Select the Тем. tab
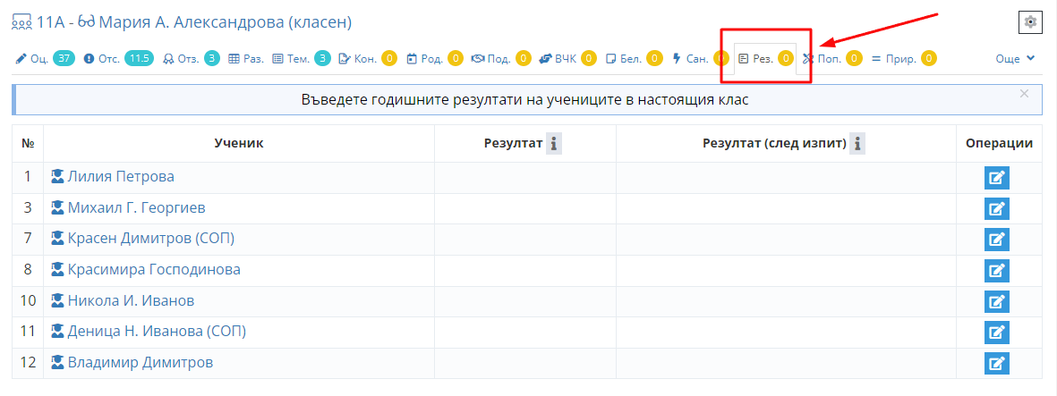1057x396 pixels. point(298,59)
